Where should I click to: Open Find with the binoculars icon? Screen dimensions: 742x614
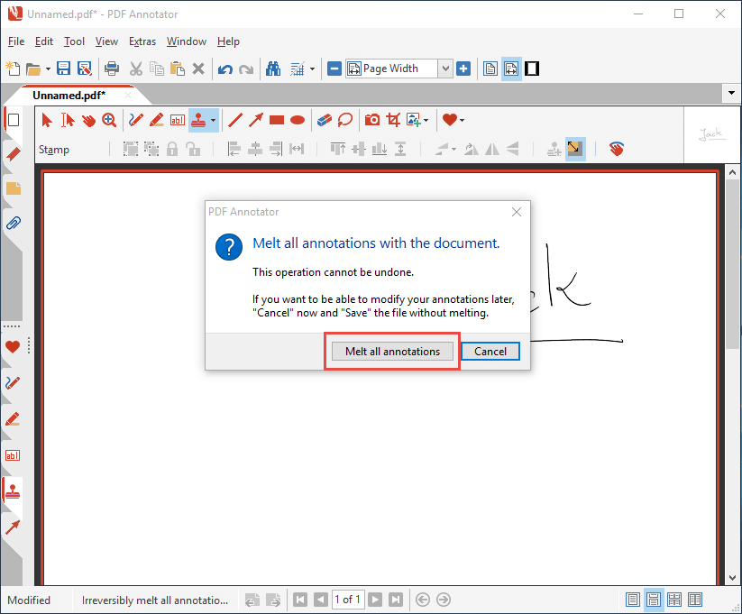(273, 69)
